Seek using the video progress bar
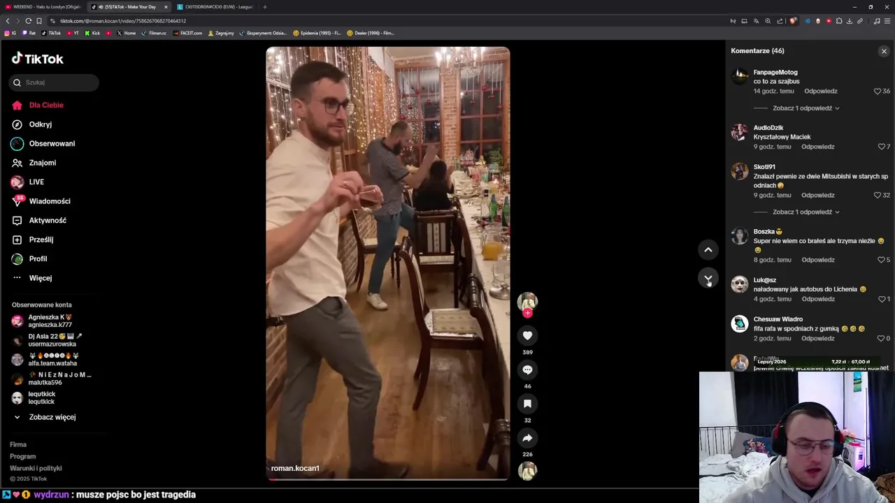The height and width of the screenshot is (503, 895). click(387, 479)
